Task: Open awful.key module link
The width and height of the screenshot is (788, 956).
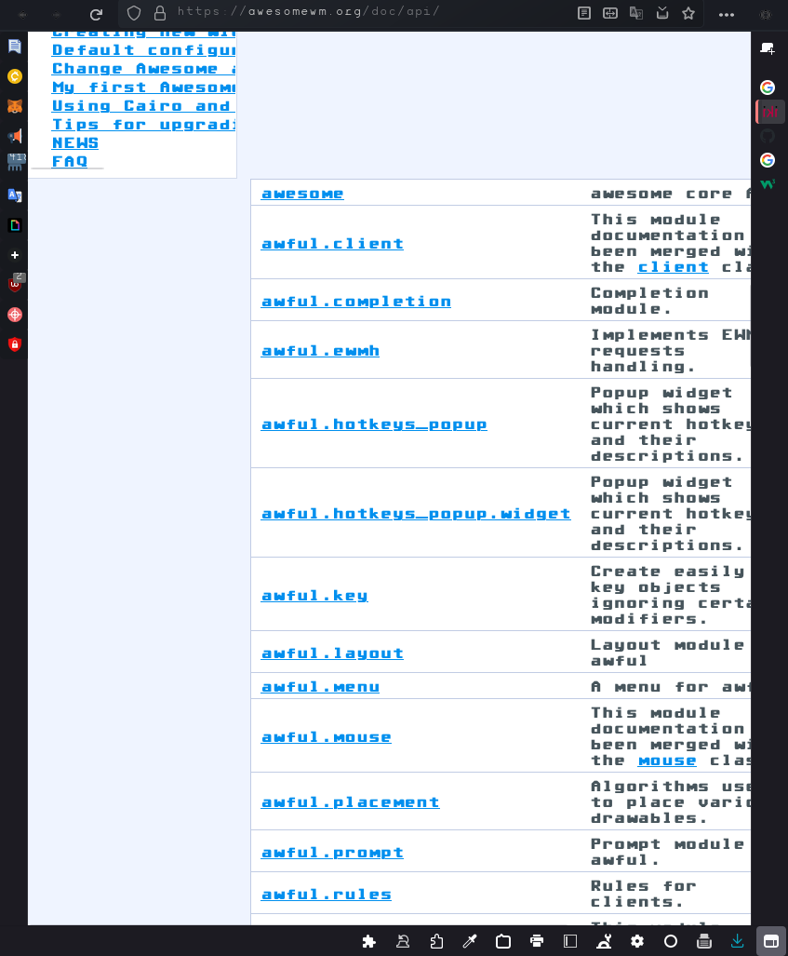Action: [x=314, y=596]
